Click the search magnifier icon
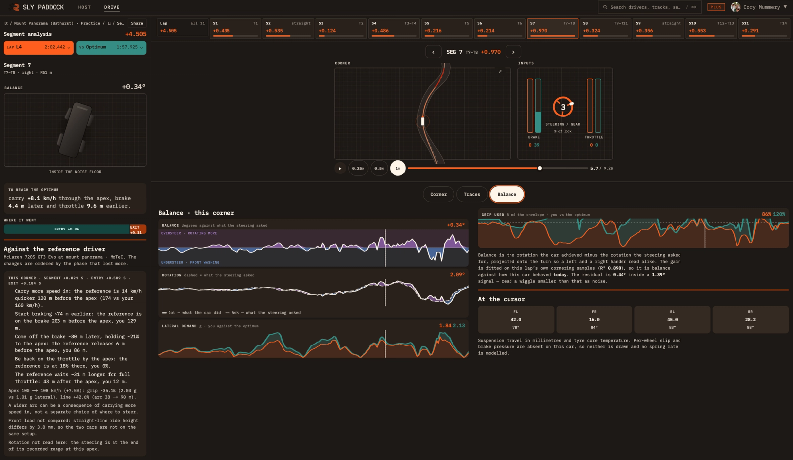The width and height of the screenshot is (793, 460). click(x=605, y=7)
